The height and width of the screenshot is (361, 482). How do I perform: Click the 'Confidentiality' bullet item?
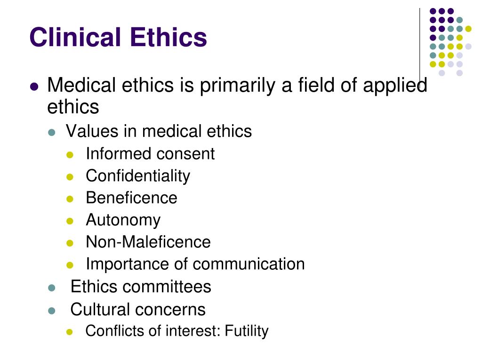pyautogui.click(x=138, y=176)
